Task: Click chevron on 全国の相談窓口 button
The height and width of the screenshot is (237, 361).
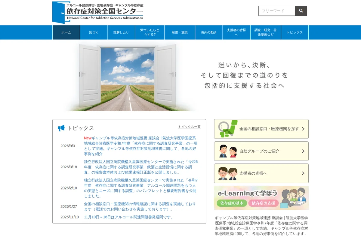Action: [x=303, y=129]
